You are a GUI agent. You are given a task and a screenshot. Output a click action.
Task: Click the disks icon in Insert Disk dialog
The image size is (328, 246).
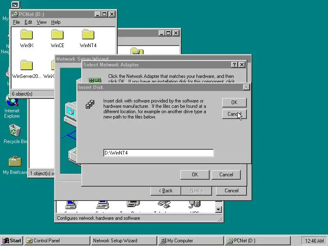click(90, 104)
